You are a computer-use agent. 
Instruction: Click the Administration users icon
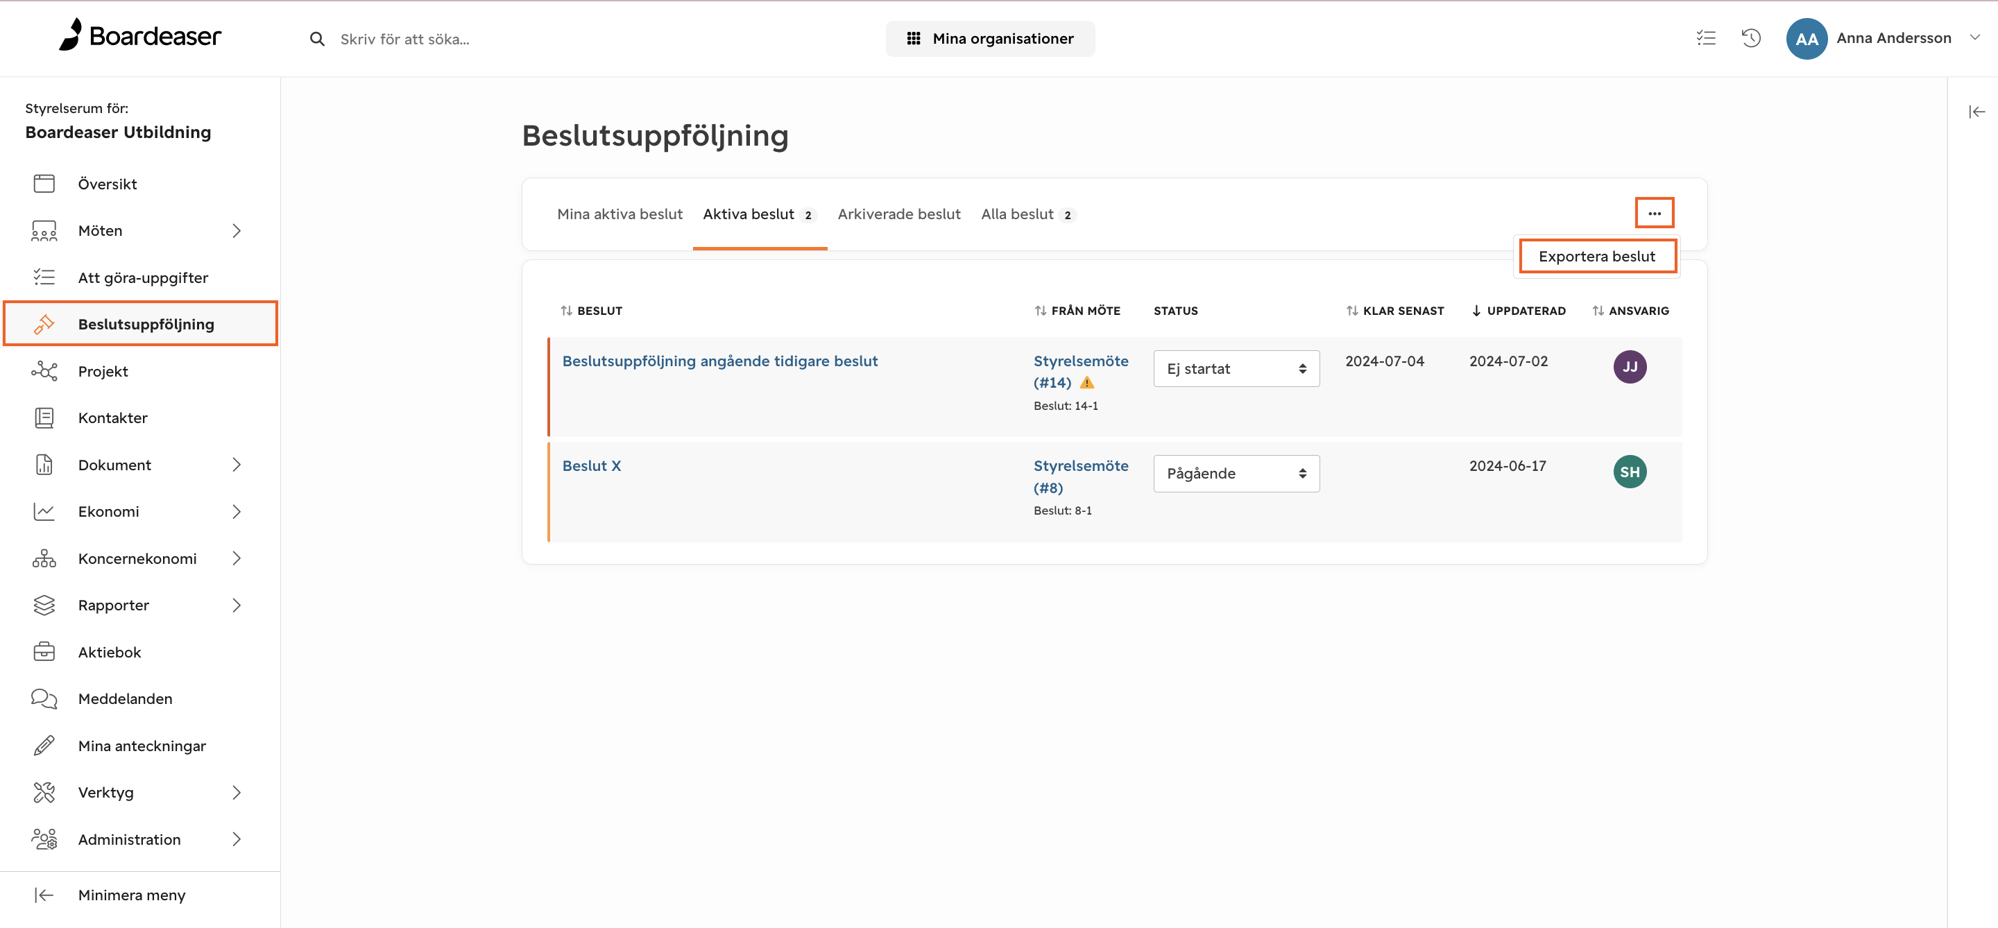(x=44, y=840)
